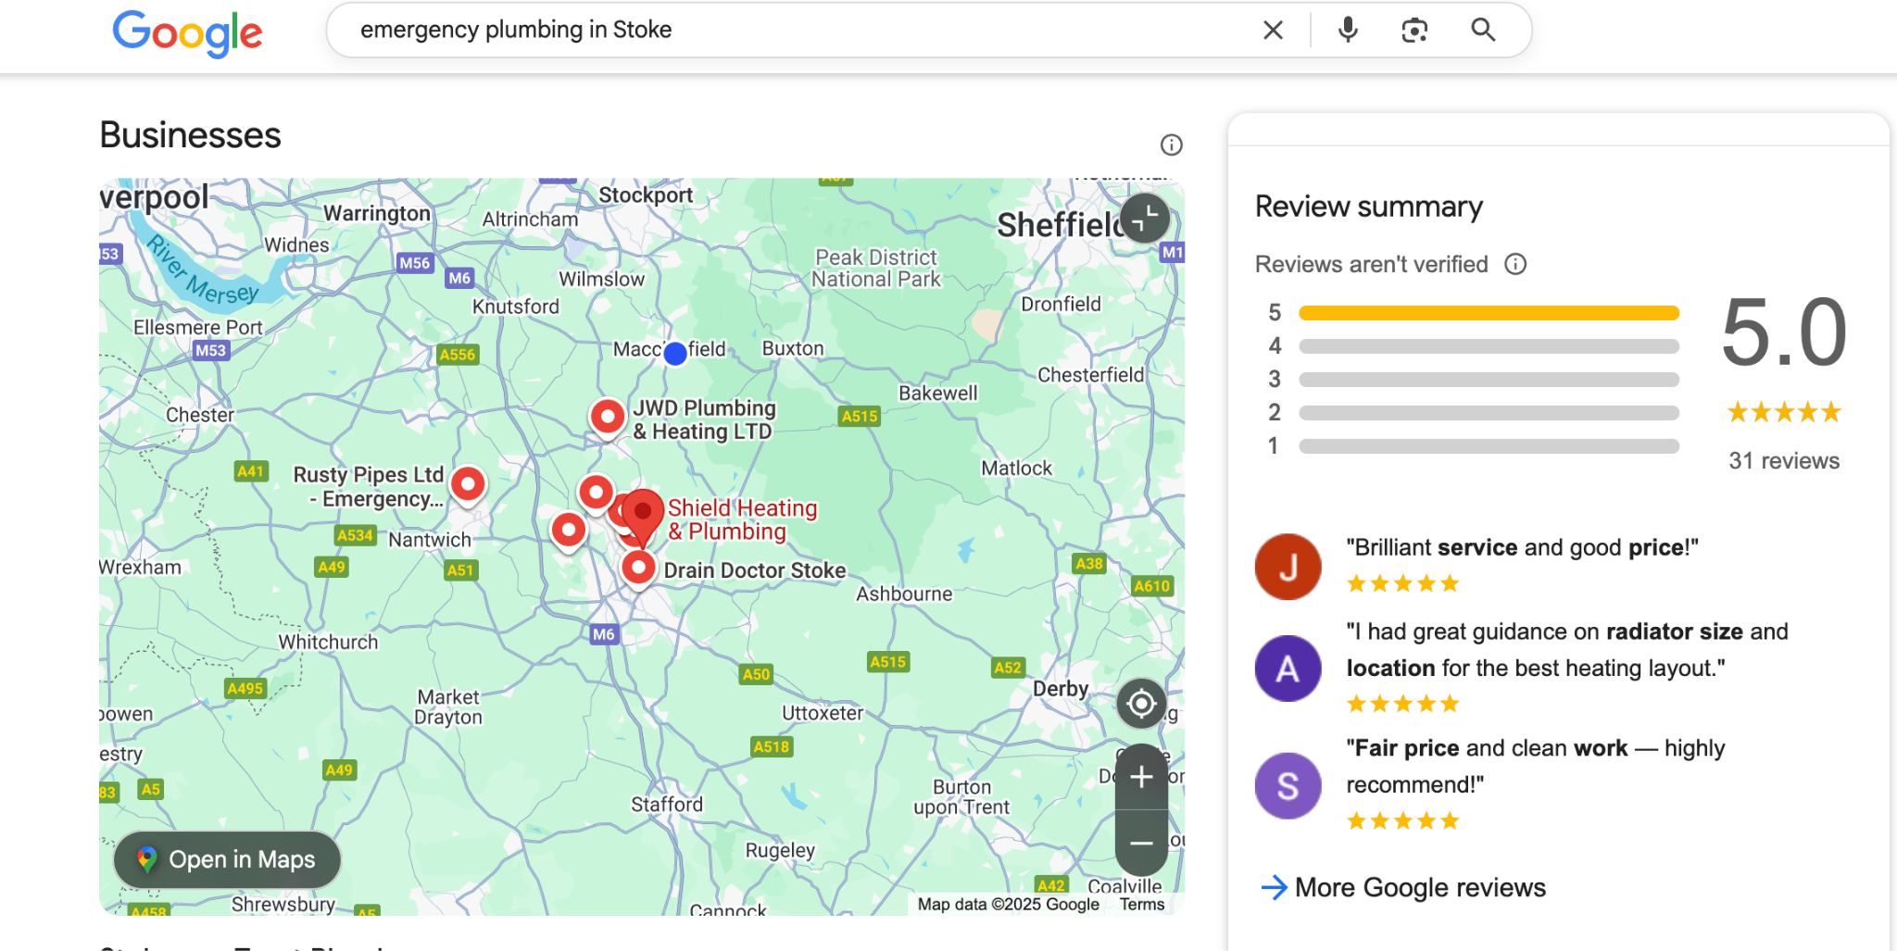Select Drain Doctor Stoke map pin

tap(638, 568)
